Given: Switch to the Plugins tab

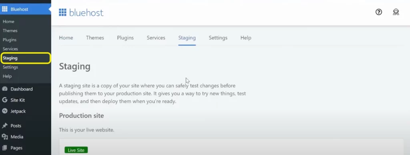Looking at the screenshot, I should click(x=125, y=38).
